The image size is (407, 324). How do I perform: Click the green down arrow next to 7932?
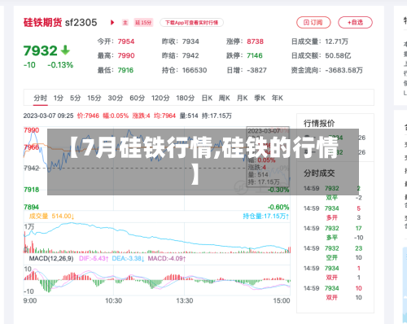point(65,50)
